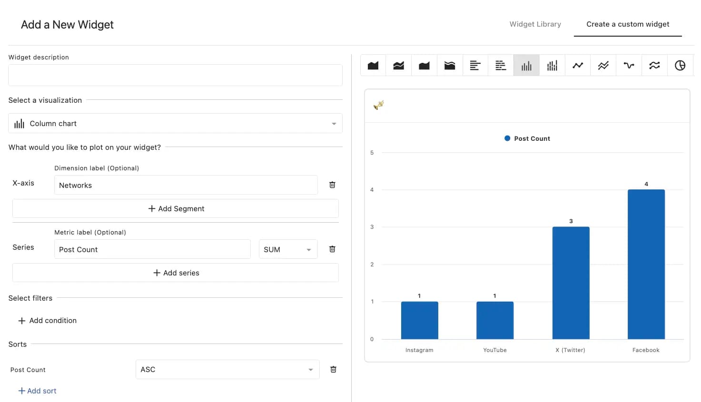Click the Add series button

click(x=176, y=273)
